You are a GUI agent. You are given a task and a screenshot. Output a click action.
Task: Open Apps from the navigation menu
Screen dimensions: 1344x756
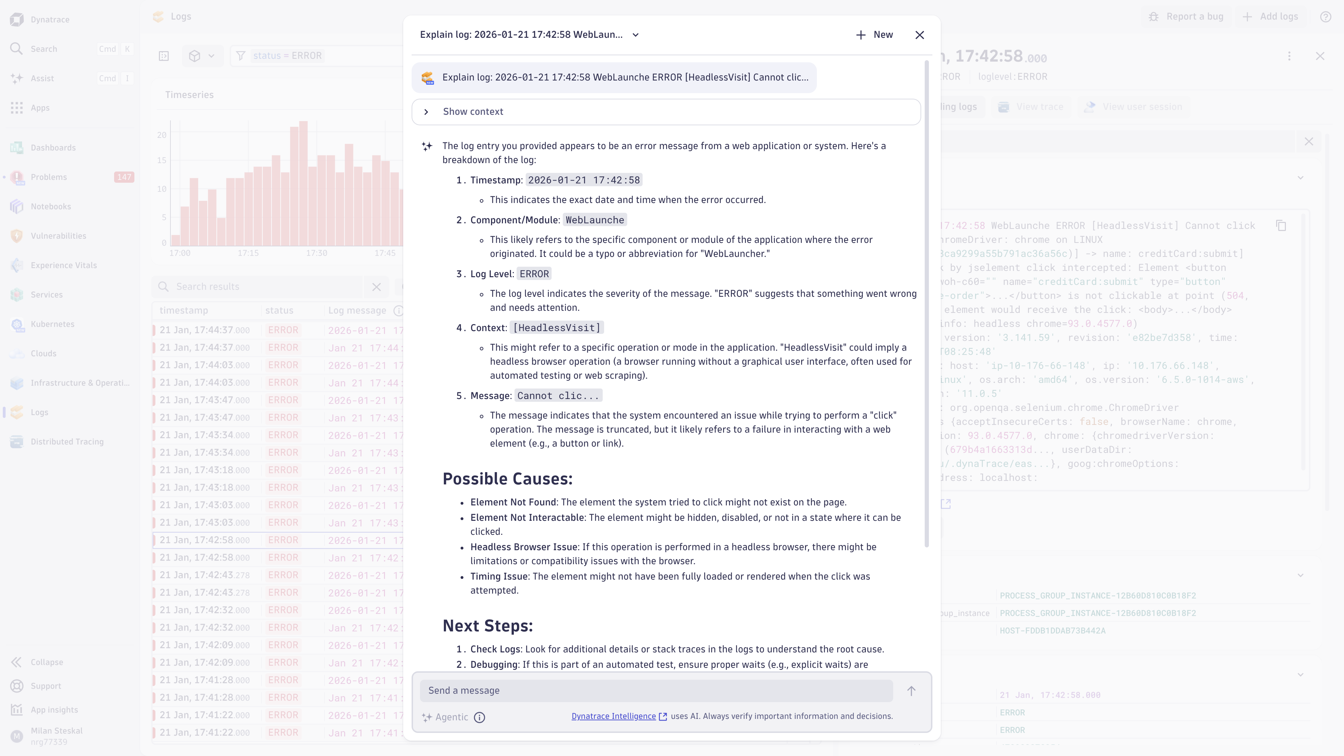41,108
